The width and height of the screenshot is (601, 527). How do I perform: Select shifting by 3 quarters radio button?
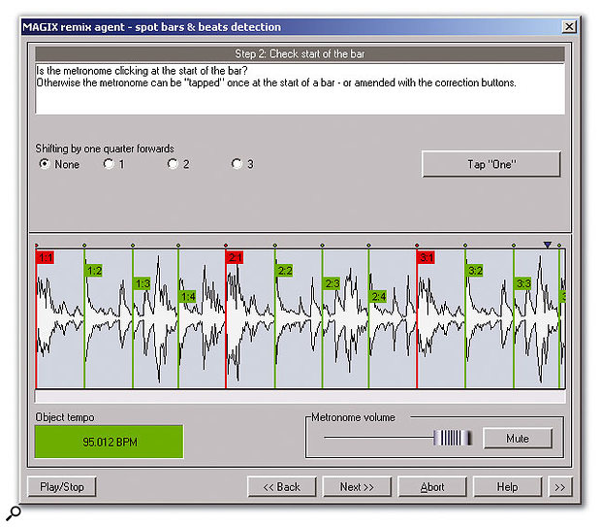(x=237, y=164)
